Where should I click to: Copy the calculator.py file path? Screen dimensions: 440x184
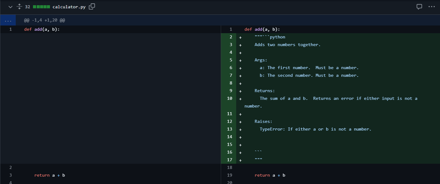[x=92, y=6]
